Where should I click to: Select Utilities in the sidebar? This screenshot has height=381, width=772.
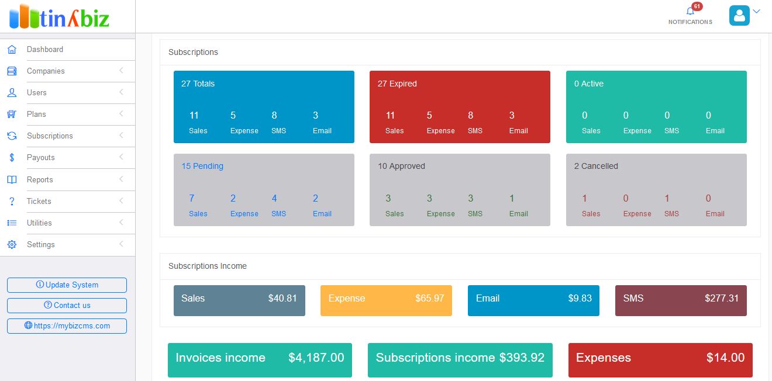pos(39,223)
